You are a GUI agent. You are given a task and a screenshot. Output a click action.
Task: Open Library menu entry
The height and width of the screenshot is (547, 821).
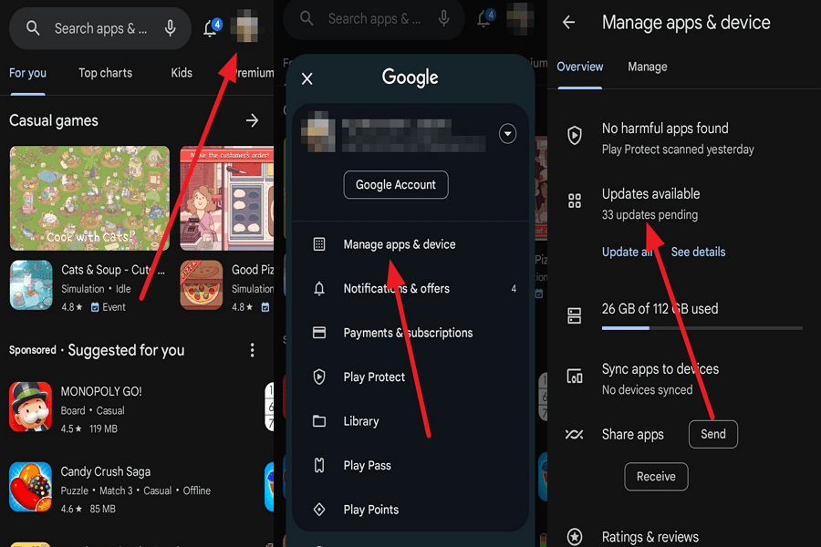coord(410,421)
